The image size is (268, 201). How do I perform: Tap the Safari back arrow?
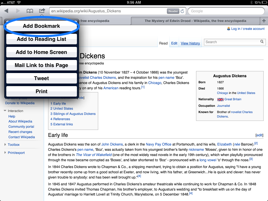click(6, 11)
